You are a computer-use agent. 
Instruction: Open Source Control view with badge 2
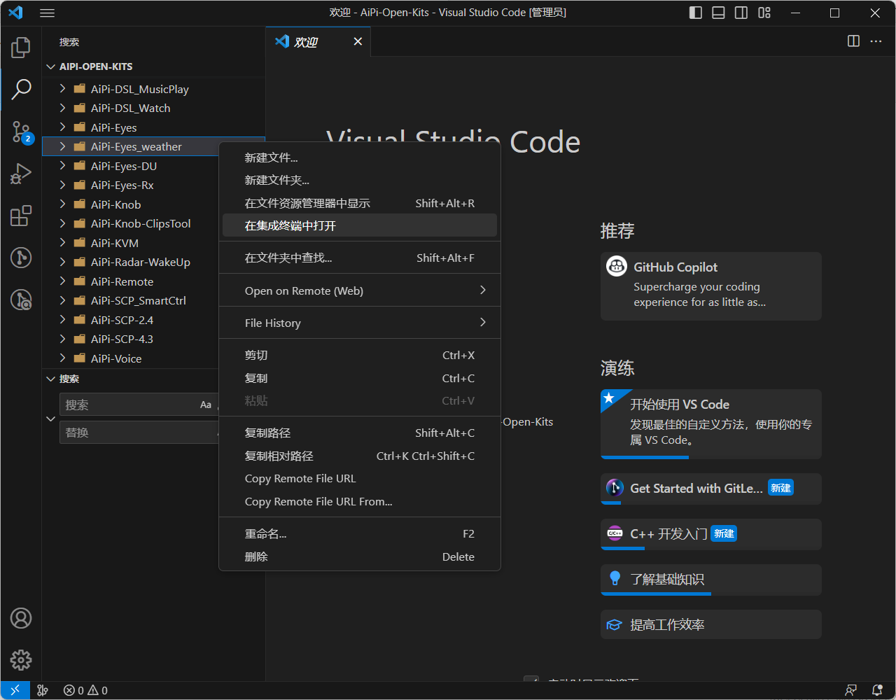click(21, 131)
